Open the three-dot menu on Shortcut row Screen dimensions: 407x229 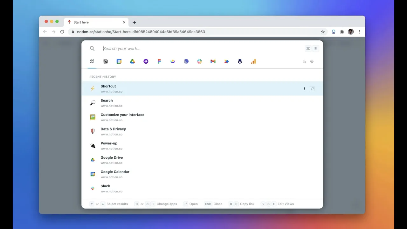click(x=304, y=89)
